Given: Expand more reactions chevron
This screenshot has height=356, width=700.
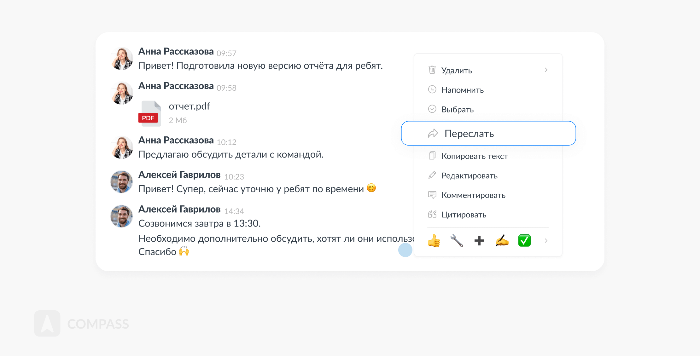Looking at the screenshot, I should pos(546,241).
